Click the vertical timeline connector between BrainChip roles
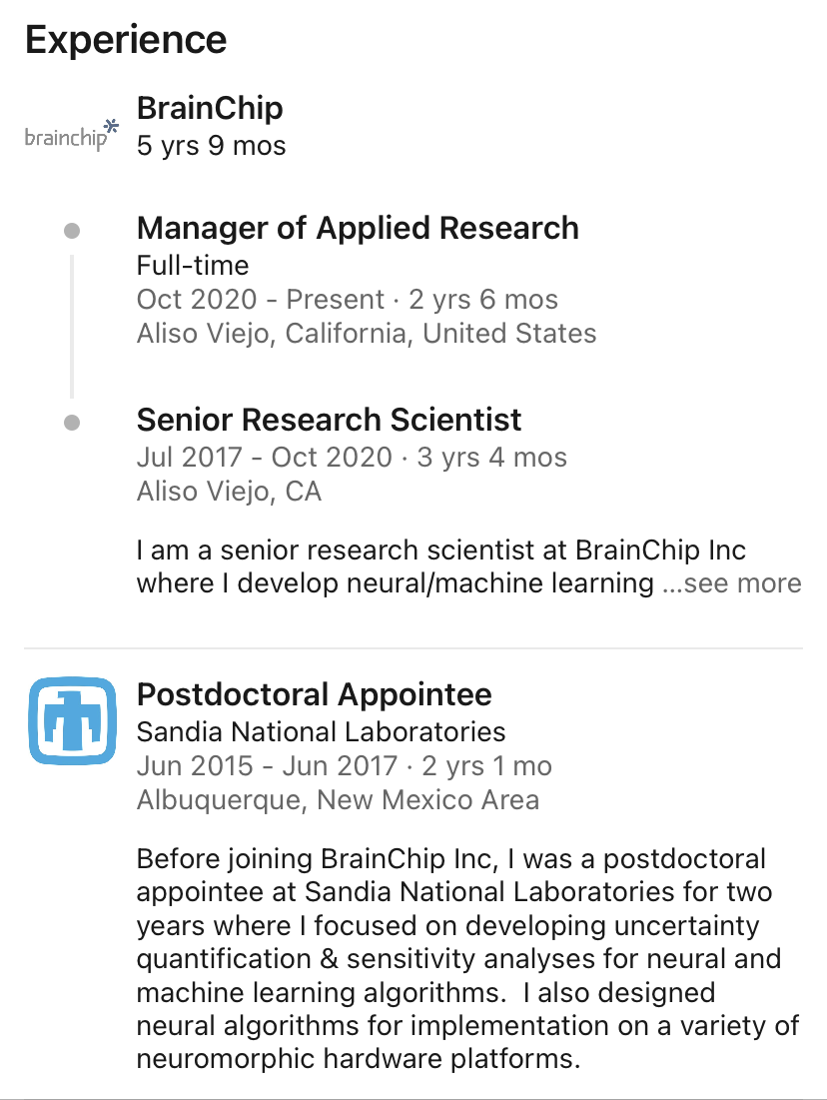This screenshot has height=1100, width=827. pos(72,327)
